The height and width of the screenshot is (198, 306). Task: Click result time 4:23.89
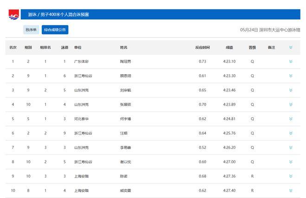pyautogui.click(x=229, y=104)
